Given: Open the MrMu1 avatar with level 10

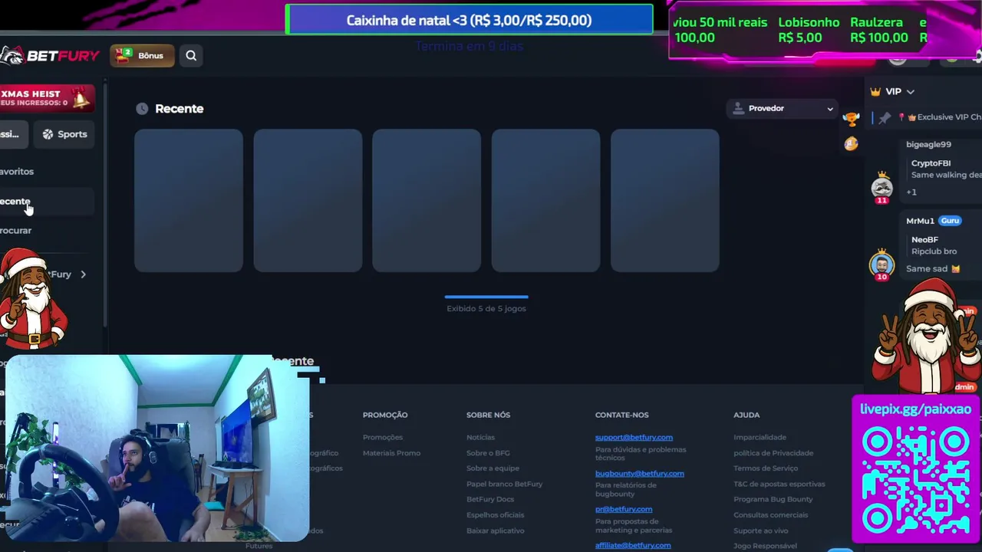Looking at the screenshot, I should coord(881,264).
